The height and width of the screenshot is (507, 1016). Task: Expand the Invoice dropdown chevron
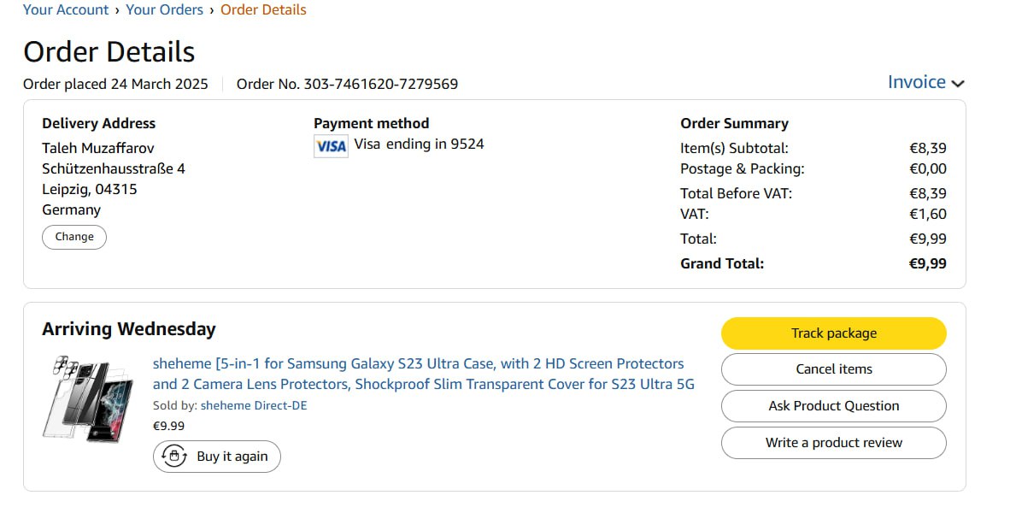tap(958, 84)
